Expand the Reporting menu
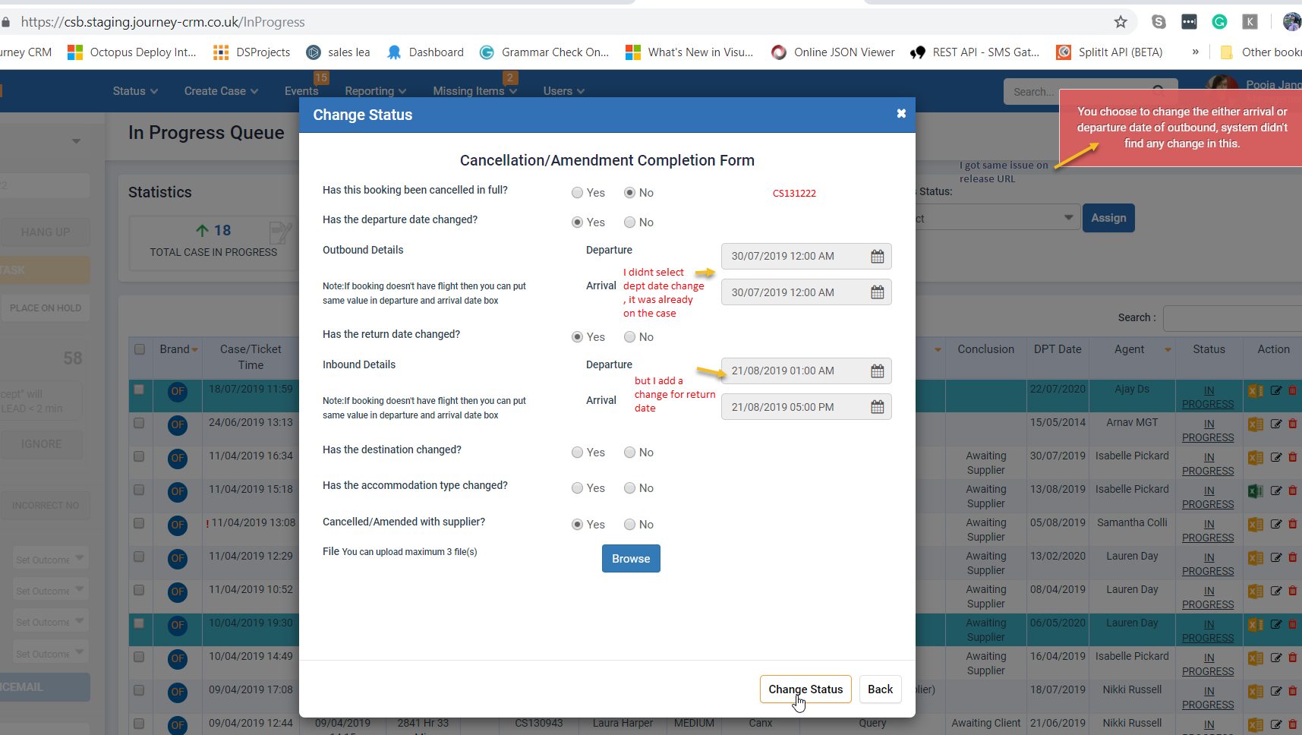 pyautogui.click(x=375, y=91)
